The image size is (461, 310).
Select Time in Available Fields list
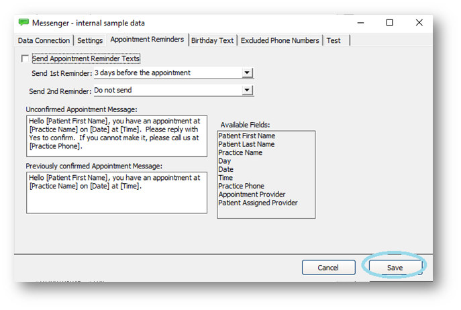pyautogui.click(x=225, y=178)
